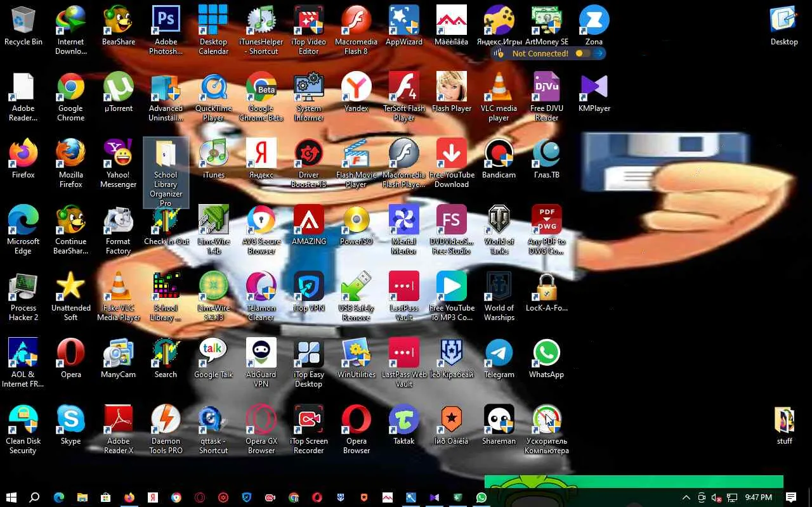Open the Action Center notifications icon

coord(791,497)
